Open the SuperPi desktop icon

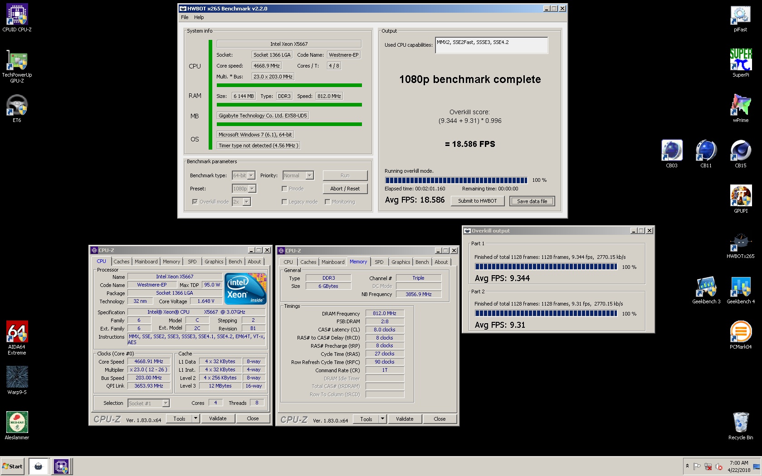point(741,63)
